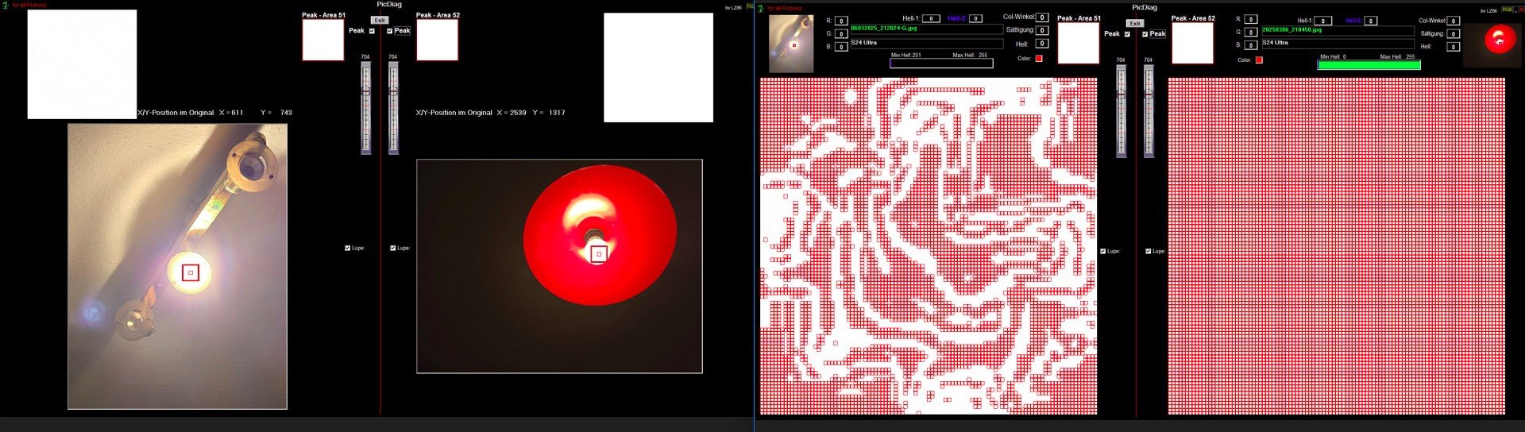1525x432 pixels.
Task: Toggle the Peak checkbox right of divider, right window
Action: point(1145,34)
